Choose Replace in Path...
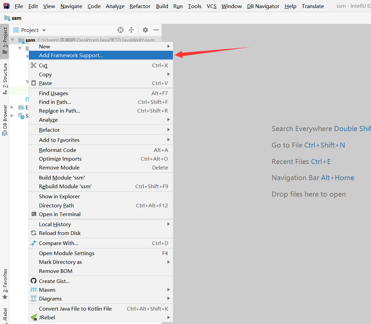 click(x=101, y=111)
